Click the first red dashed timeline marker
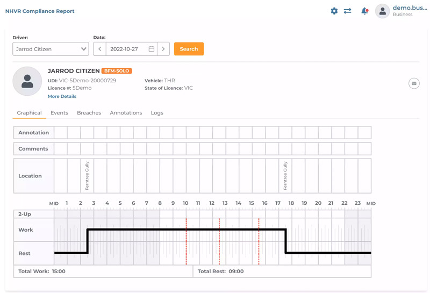This screenshot has height=293, width=430. (x=187, y=241)
